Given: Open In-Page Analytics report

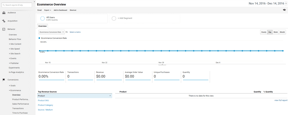Looking at the screenshot, I should coord(16,72).
